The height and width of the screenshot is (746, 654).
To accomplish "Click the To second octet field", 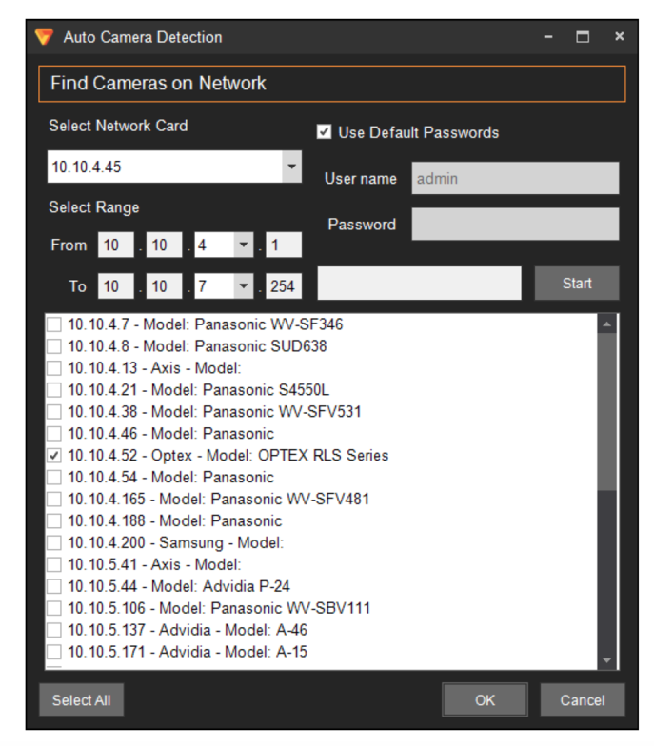I will click(164, 285).
